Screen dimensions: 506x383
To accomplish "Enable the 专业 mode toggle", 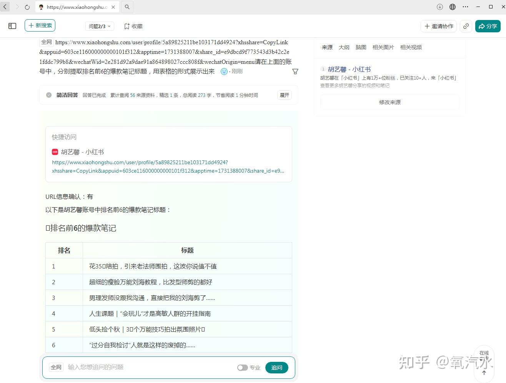I will [x=242, y=368].
